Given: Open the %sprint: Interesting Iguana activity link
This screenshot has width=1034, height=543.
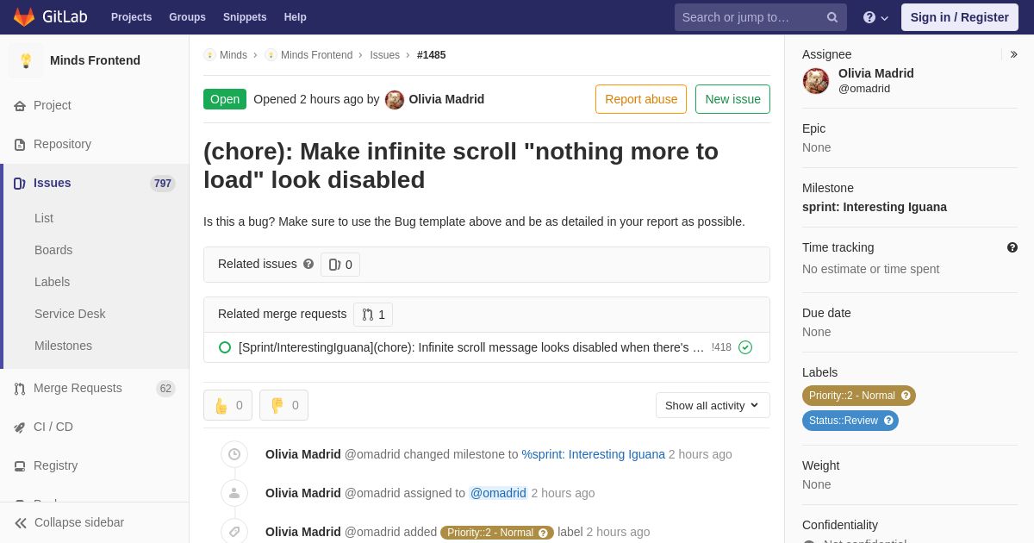Looking at the screenshot, I should click(x=593, y=454).
